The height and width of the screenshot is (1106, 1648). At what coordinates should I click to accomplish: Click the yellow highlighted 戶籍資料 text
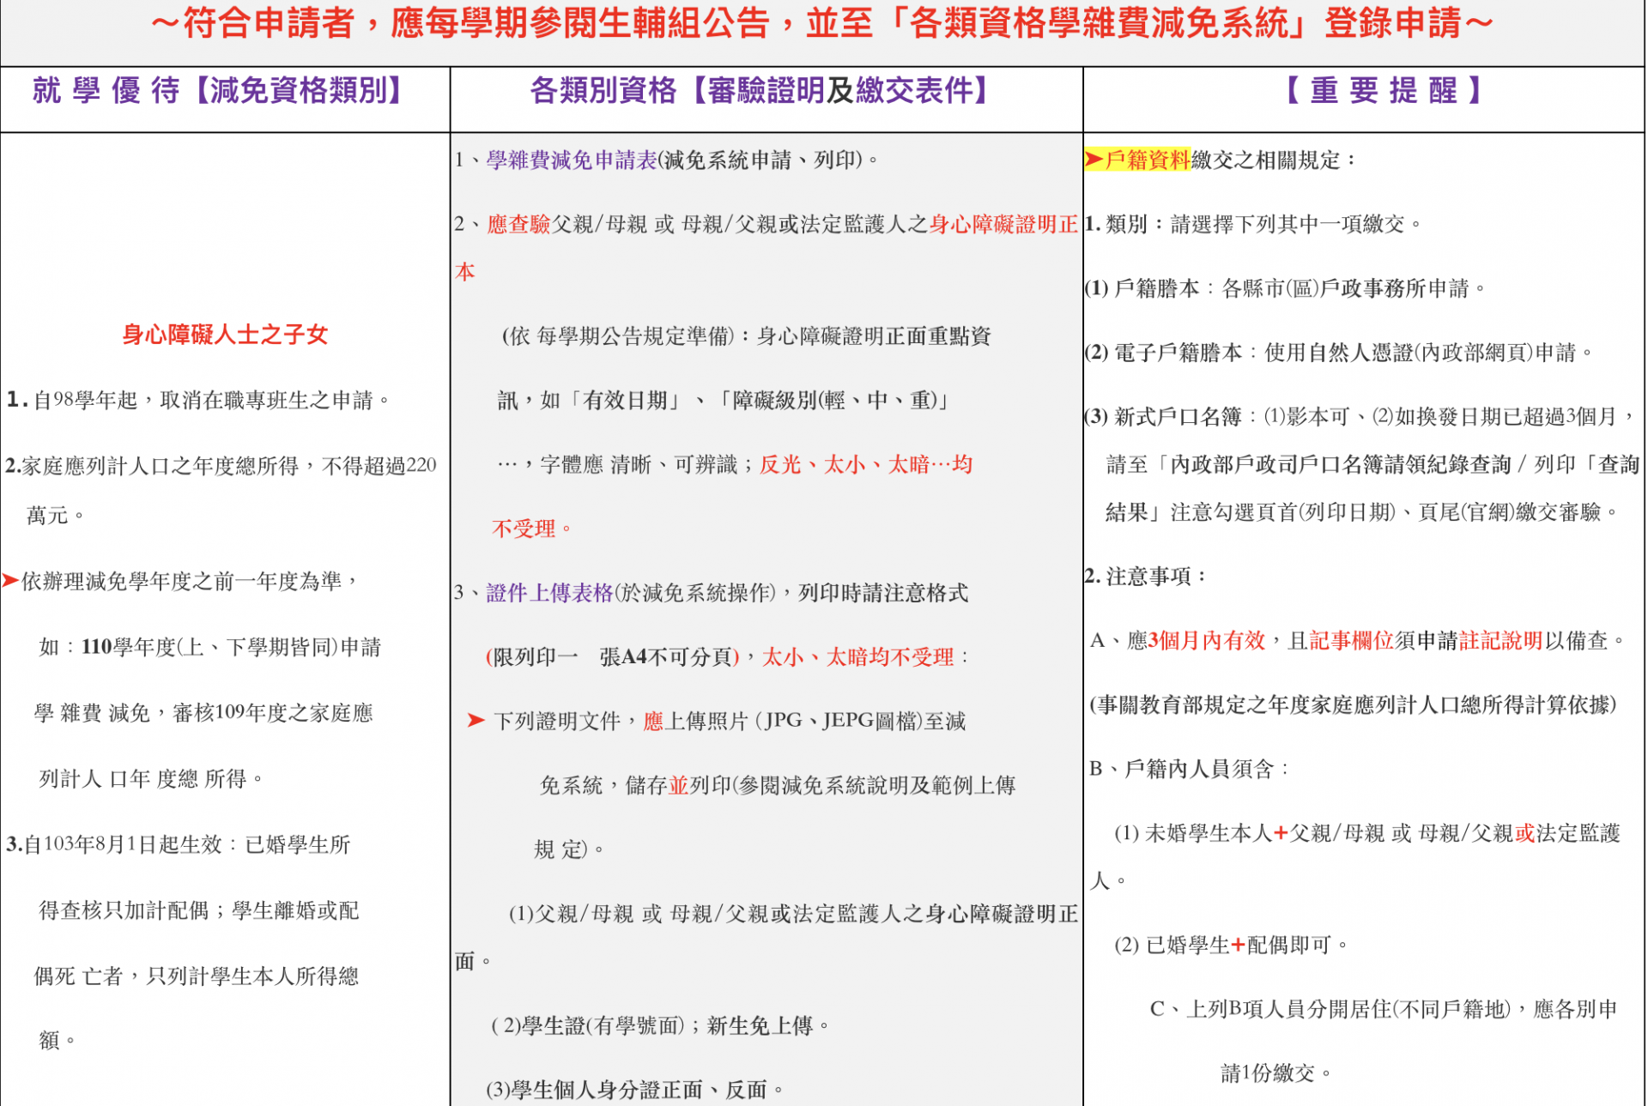1148,160
